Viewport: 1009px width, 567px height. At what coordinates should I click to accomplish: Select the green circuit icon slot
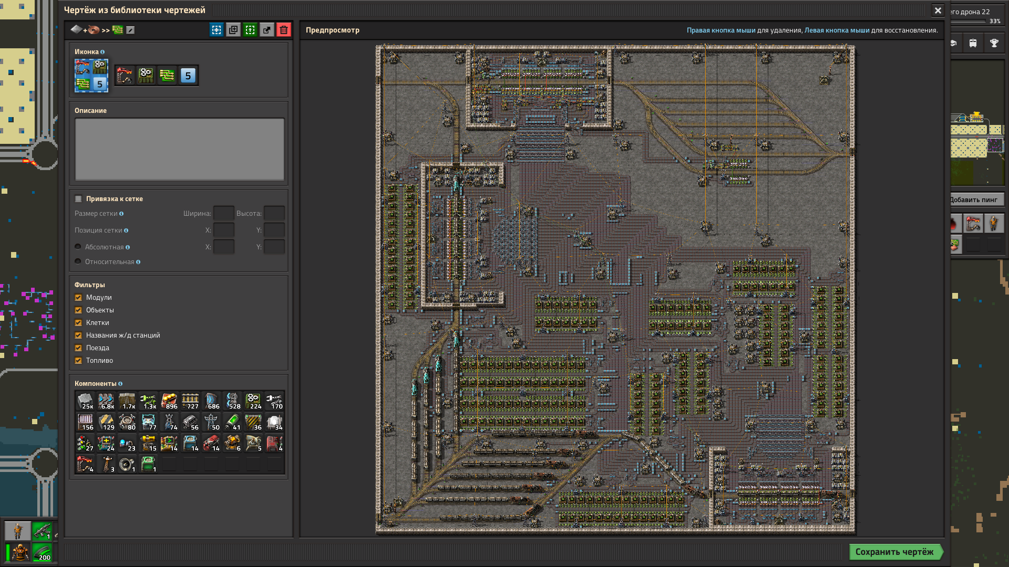[x=167, y=76]
